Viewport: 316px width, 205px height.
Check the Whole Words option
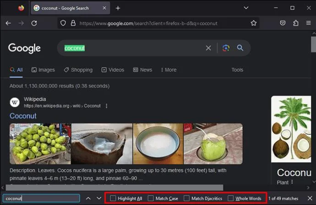coord(231,199)
